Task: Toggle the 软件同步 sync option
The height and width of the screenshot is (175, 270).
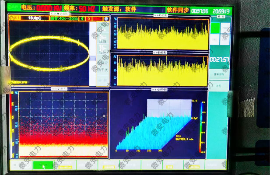Action: tap(178, 9)
